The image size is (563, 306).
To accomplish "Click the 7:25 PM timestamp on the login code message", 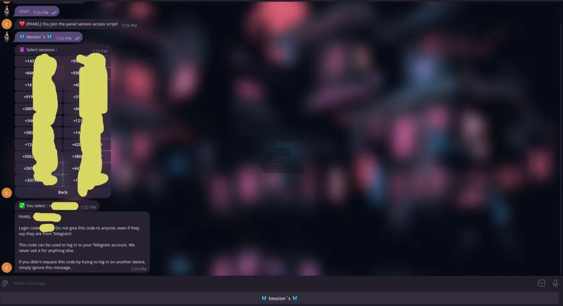I will click(x=139, y=269).
